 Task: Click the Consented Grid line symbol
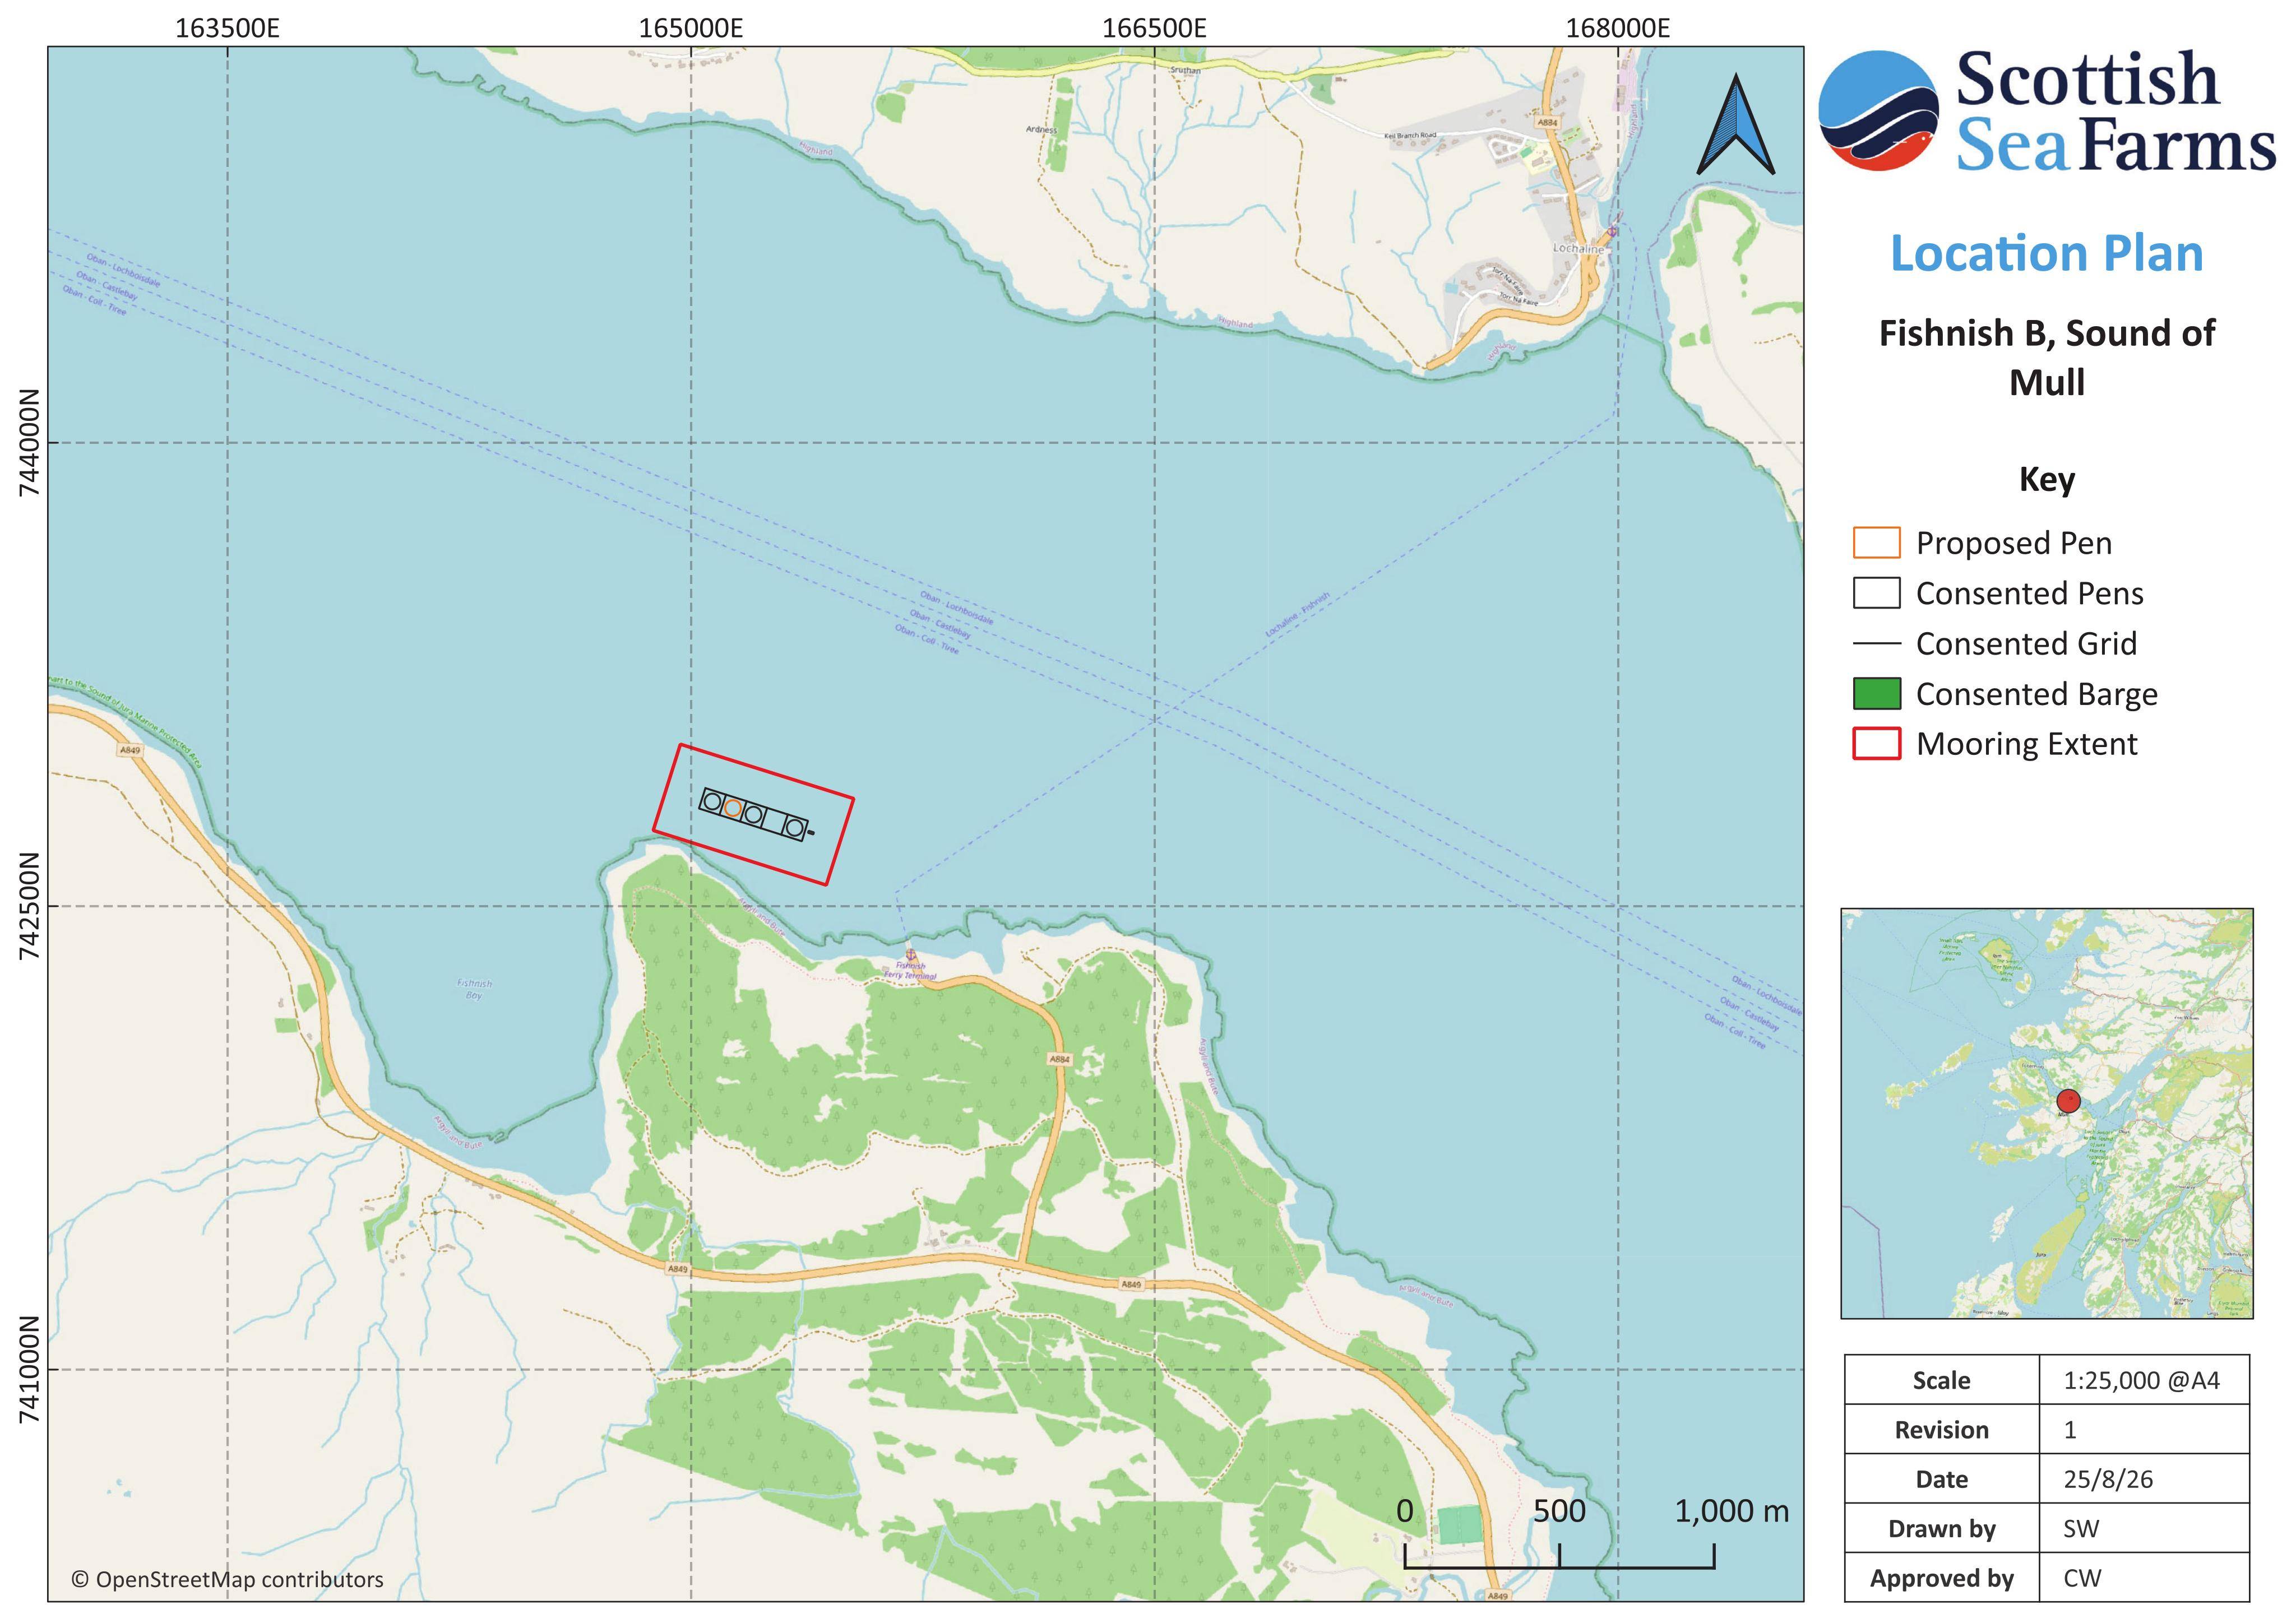tap(1876, 644)
